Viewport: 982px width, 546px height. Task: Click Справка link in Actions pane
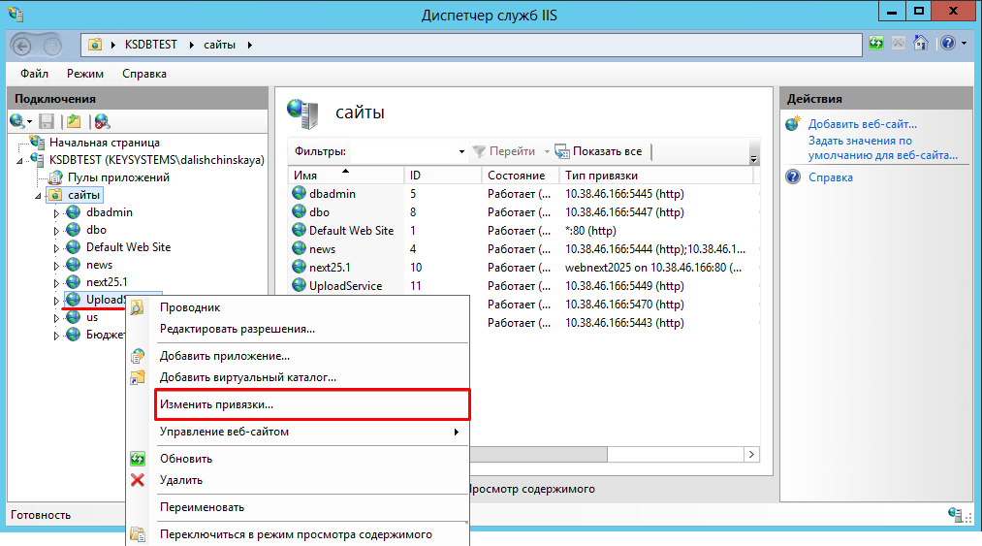[831, 177]
